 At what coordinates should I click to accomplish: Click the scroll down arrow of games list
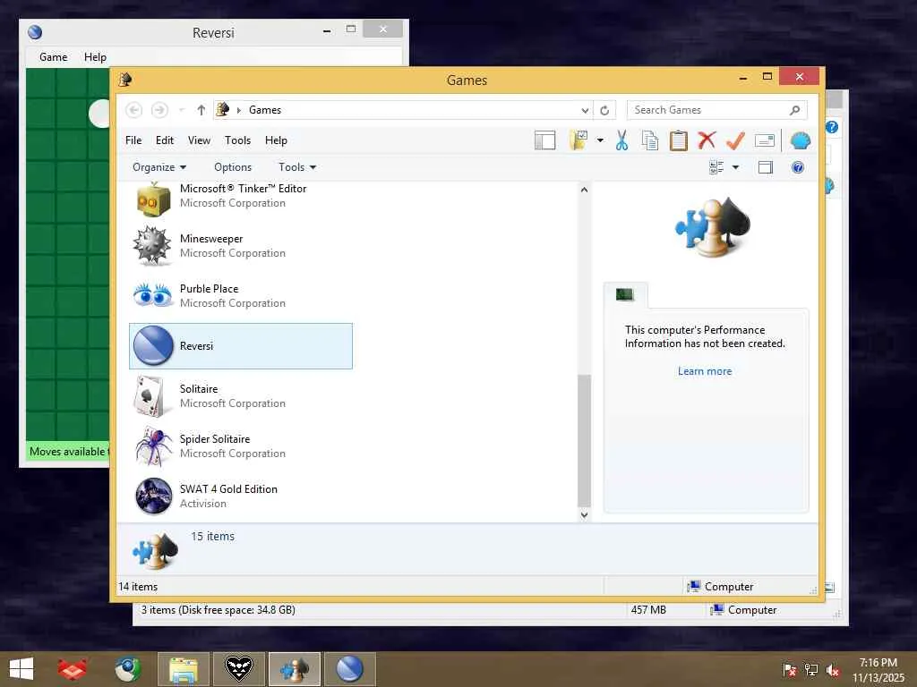(584, 514)
